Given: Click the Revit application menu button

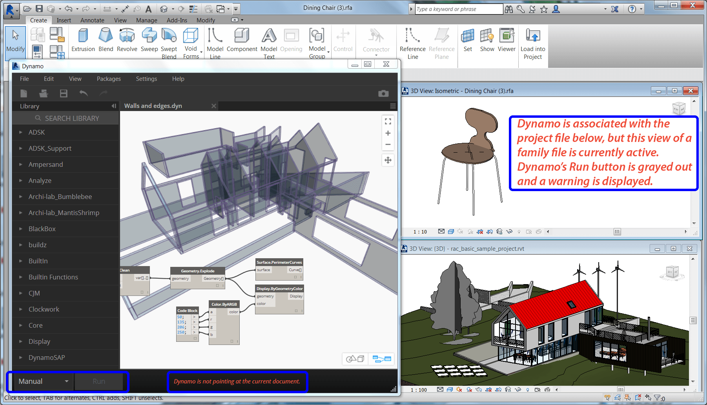Looking at the screenshot, I should click(x=11, y=10).
